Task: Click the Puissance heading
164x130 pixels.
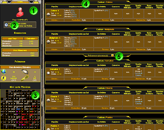Action: pyautogui.click(x=20, y=61)
